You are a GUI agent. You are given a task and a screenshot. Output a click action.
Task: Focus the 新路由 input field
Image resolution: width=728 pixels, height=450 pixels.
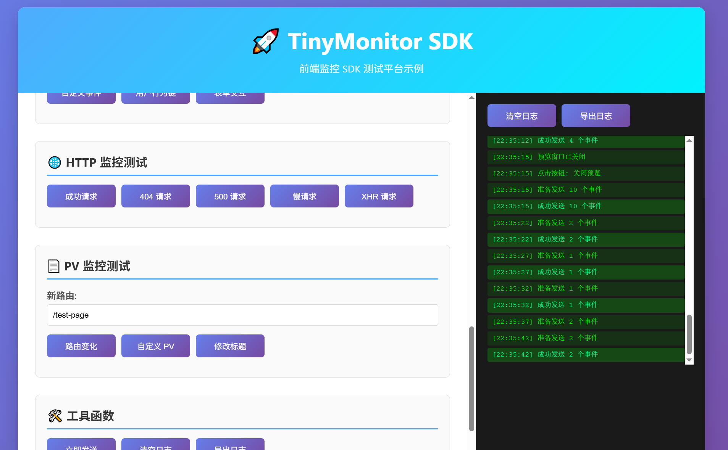coord(242,315)
